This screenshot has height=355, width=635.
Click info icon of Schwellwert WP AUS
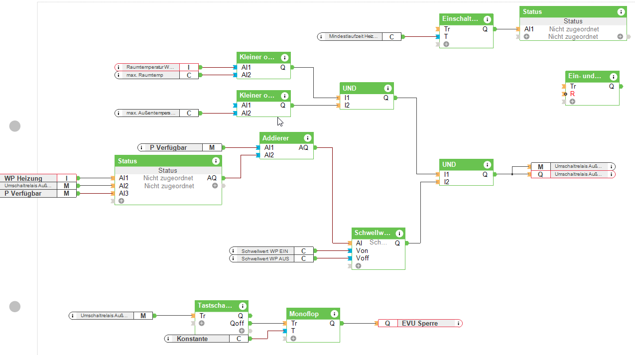234,259
